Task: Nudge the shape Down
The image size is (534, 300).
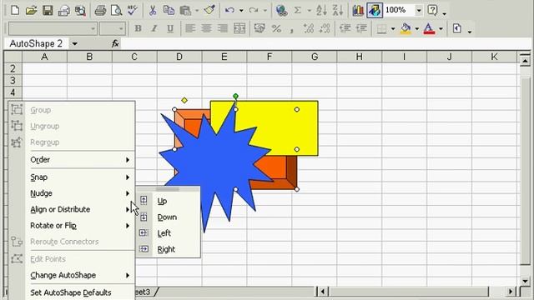Action: (x=168, y=217)
